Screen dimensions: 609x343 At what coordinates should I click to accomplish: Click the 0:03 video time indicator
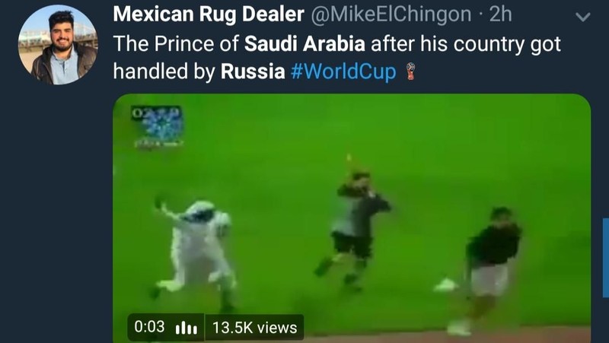149,327
